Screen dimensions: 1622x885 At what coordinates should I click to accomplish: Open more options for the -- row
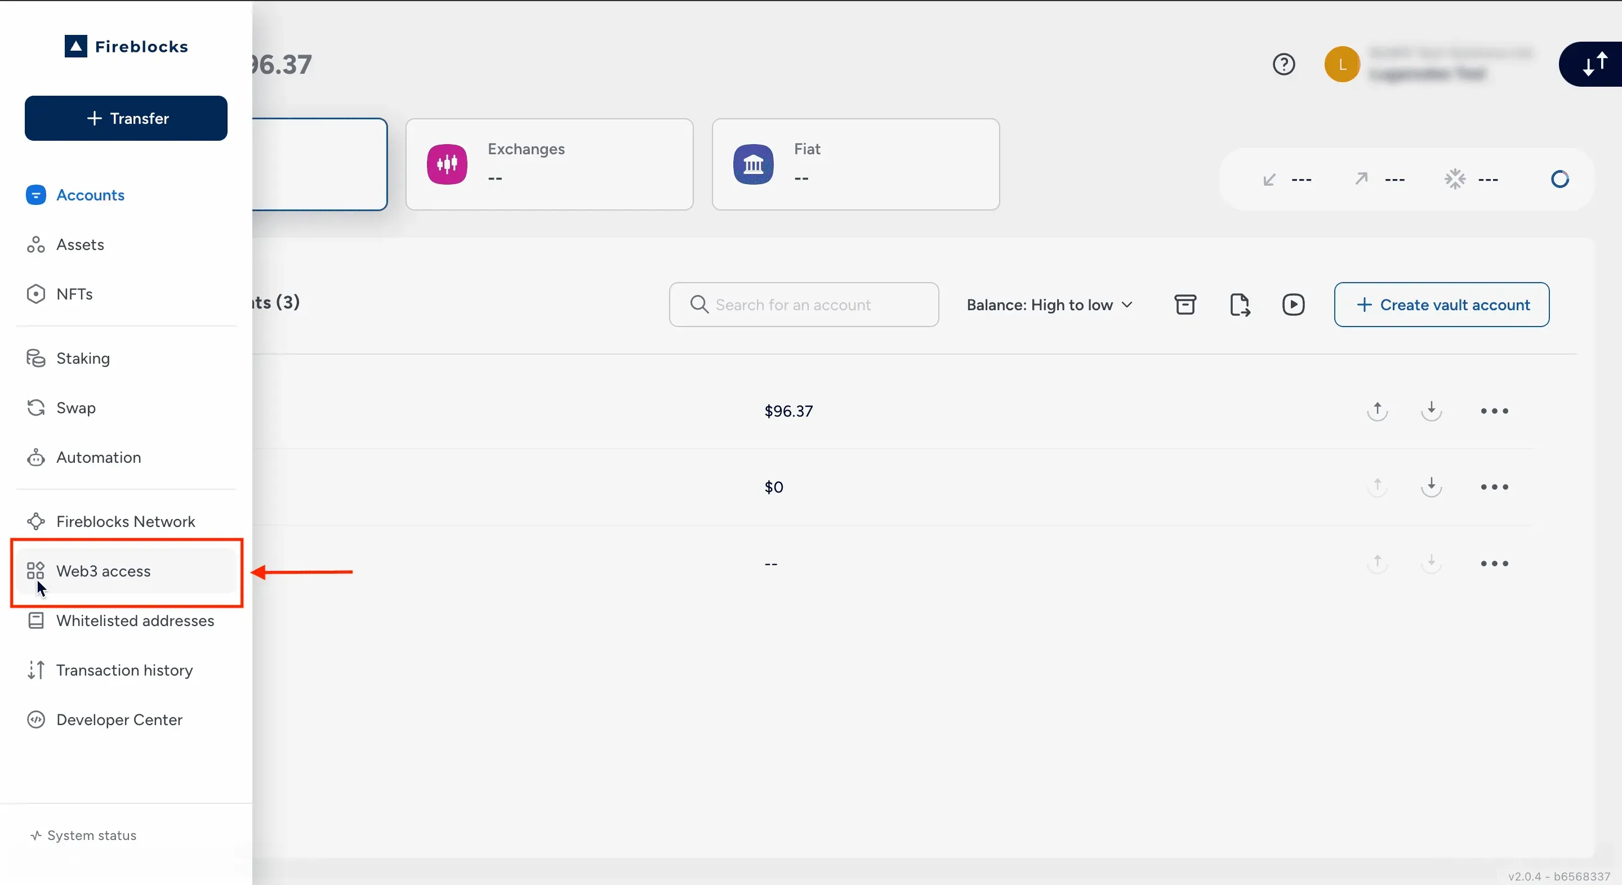point(1494,564)
